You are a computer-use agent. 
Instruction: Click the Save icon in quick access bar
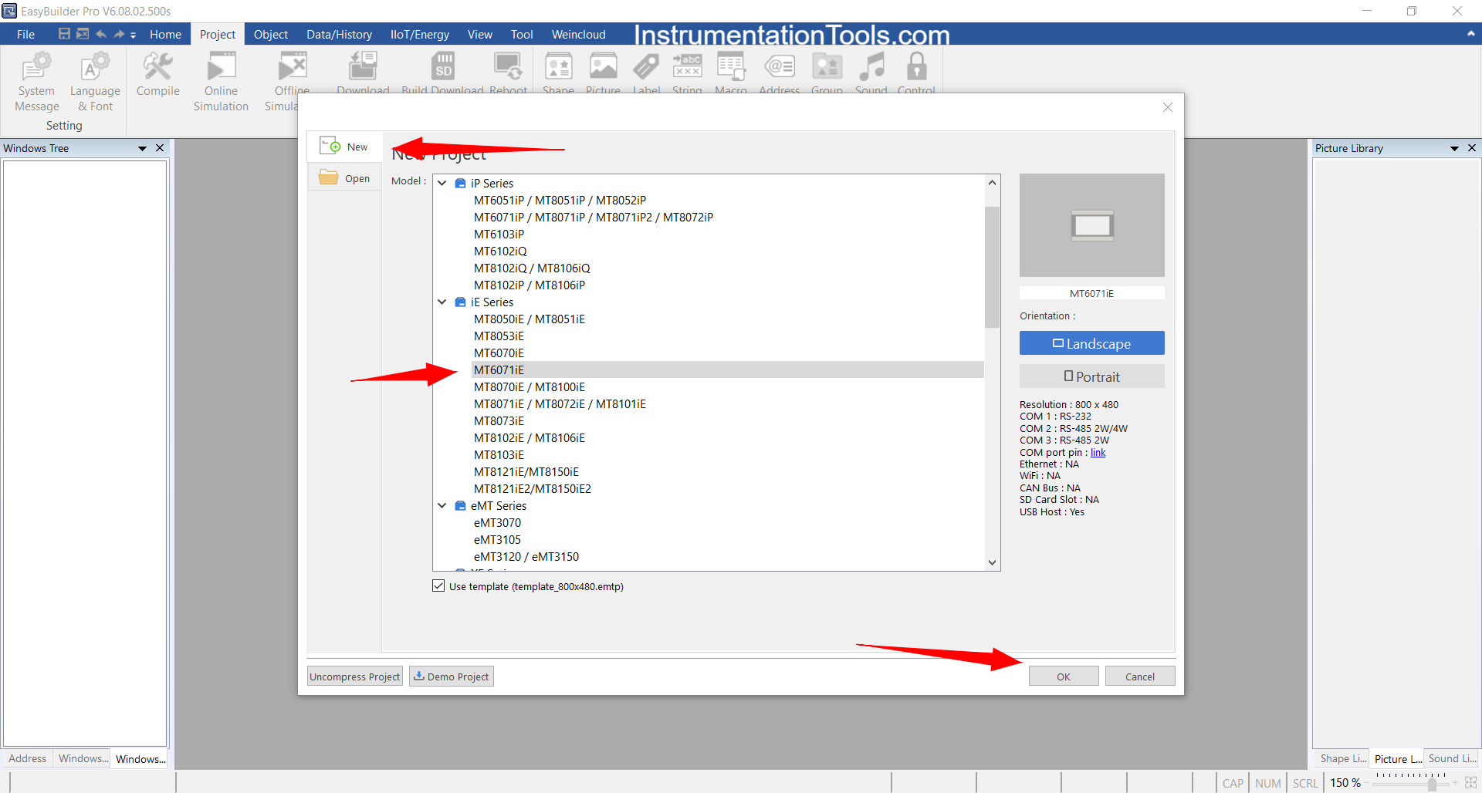[64, 34]
